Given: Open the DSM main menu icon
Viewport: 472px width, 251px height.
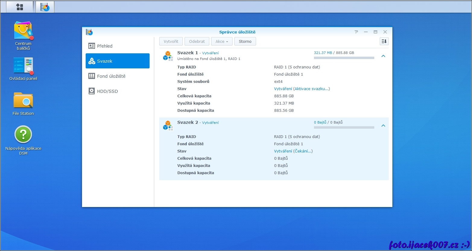Looking at the screenshot, I should pyautogui.click(x=20, y=7).
